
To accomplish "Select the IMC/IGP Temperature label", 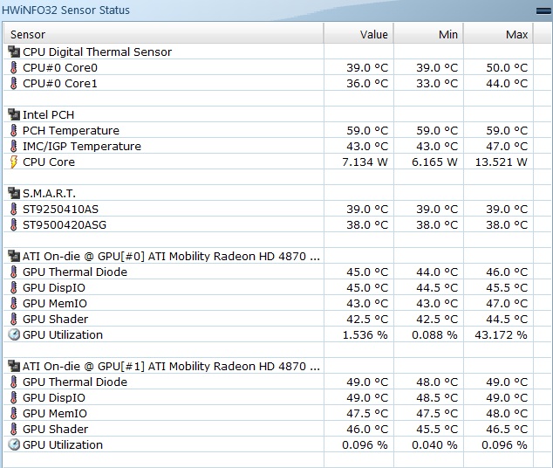I will pyautogui.click(x=82, y=146).
